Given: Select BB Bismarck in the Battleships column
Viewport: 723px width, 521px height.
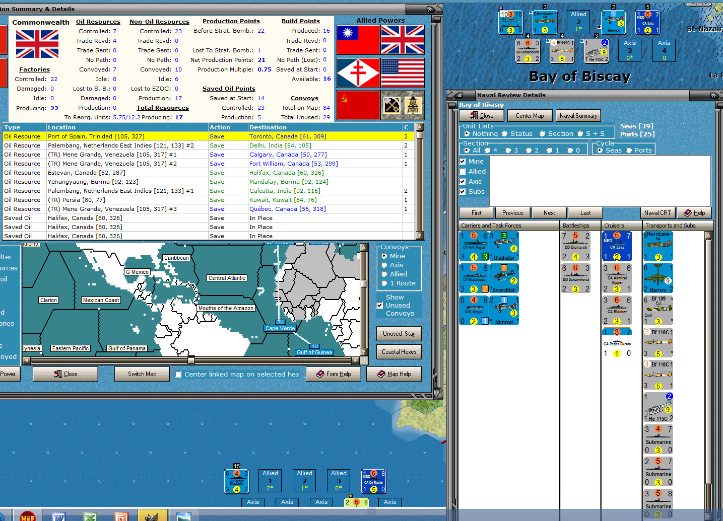Looking at the screenshot, I should (x=575, y=246).
